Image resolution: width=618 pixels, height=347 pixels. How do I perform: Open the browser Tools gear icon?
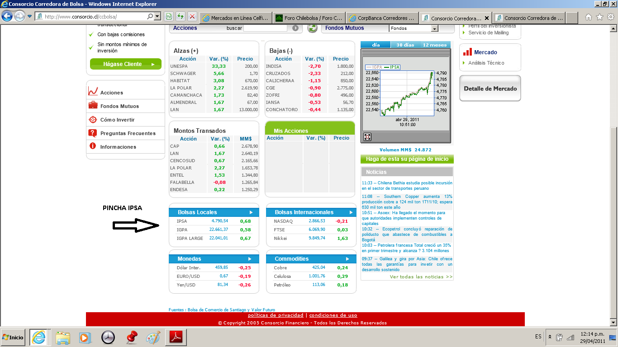[611, 17]
